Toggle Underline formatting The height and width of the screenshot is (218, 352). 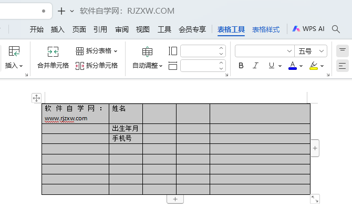(272, 66)
